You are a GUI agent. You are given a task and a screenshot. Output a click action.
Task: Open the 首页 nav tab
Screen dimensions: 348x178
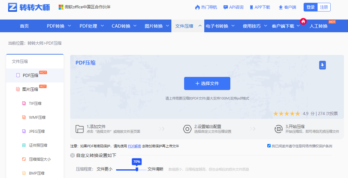click(24, 26)
